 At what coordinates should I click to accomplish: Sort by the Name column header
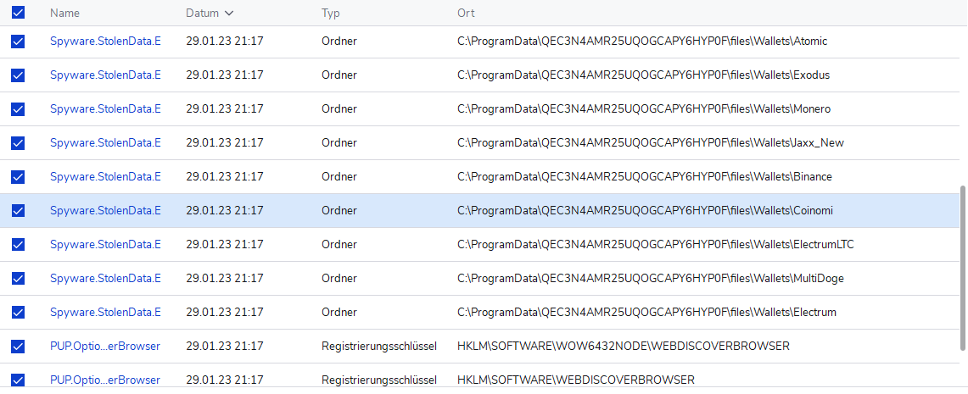coord(64,13)
